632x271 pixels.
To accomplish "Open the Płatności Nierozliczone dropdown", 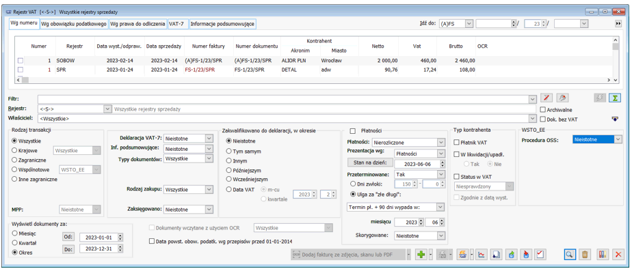I will click(x=440, y=143).
